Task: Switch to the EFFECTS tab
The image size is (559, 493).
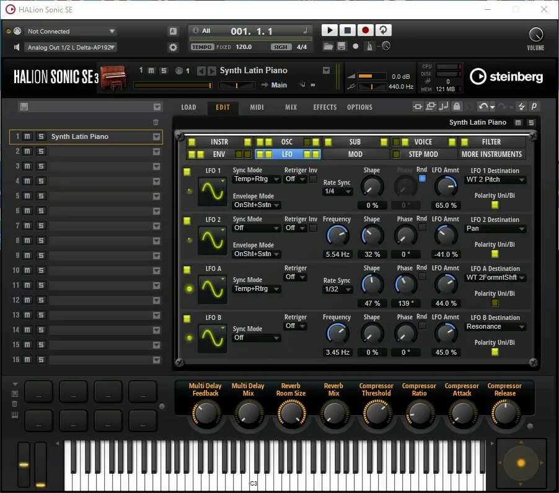Action: pyautogui.click(x=325, y=107)
